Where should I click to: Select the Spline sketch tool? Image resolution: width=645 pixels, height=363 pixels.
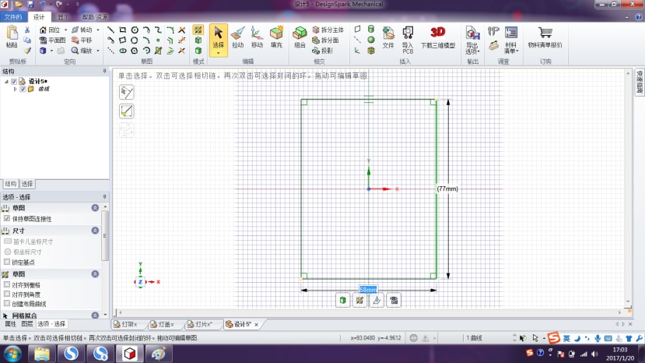coord(159,30)
